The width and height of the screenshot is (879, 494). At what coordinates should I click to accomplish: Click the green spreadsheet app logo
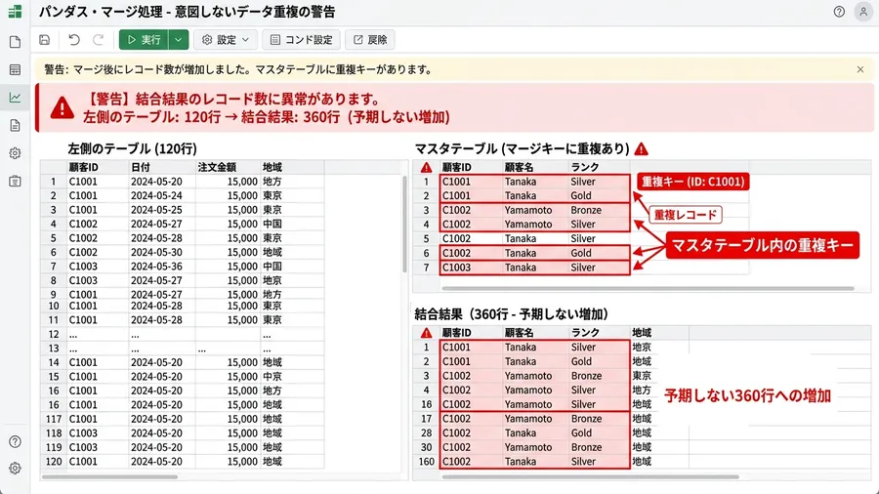click(15, 12)
